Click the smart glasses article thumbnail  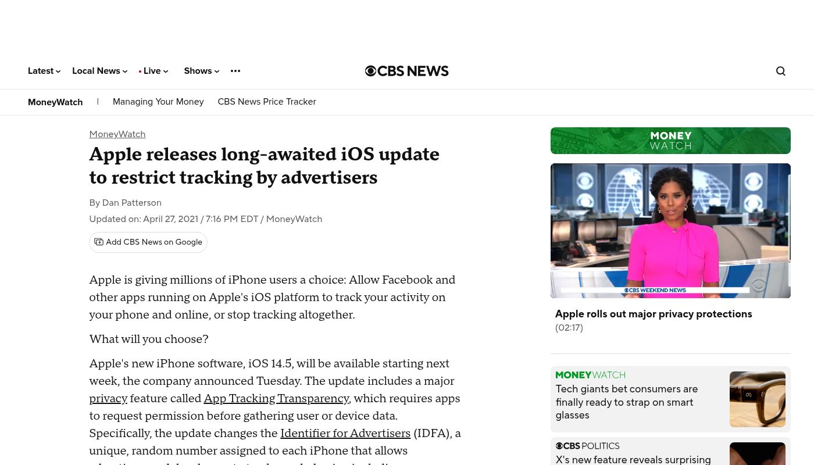pos(757,399)
